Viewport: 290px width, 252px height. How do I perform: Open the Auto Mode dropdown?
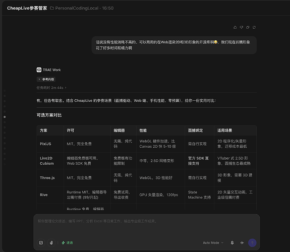point(213,243)
